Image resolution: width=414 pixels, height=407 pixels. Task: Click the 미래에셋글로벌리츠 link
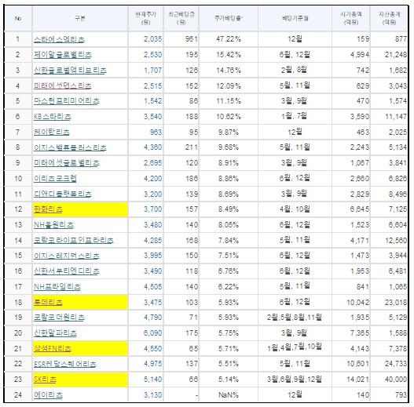pos(67,163)
